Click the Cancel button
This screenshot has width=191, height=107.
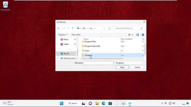coord(137,67)
